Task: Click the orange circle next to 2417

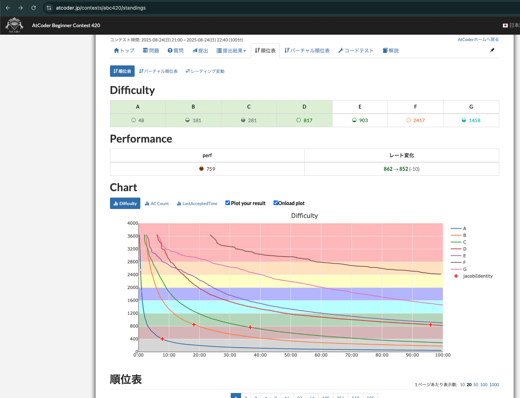Action: click(409, 120)
